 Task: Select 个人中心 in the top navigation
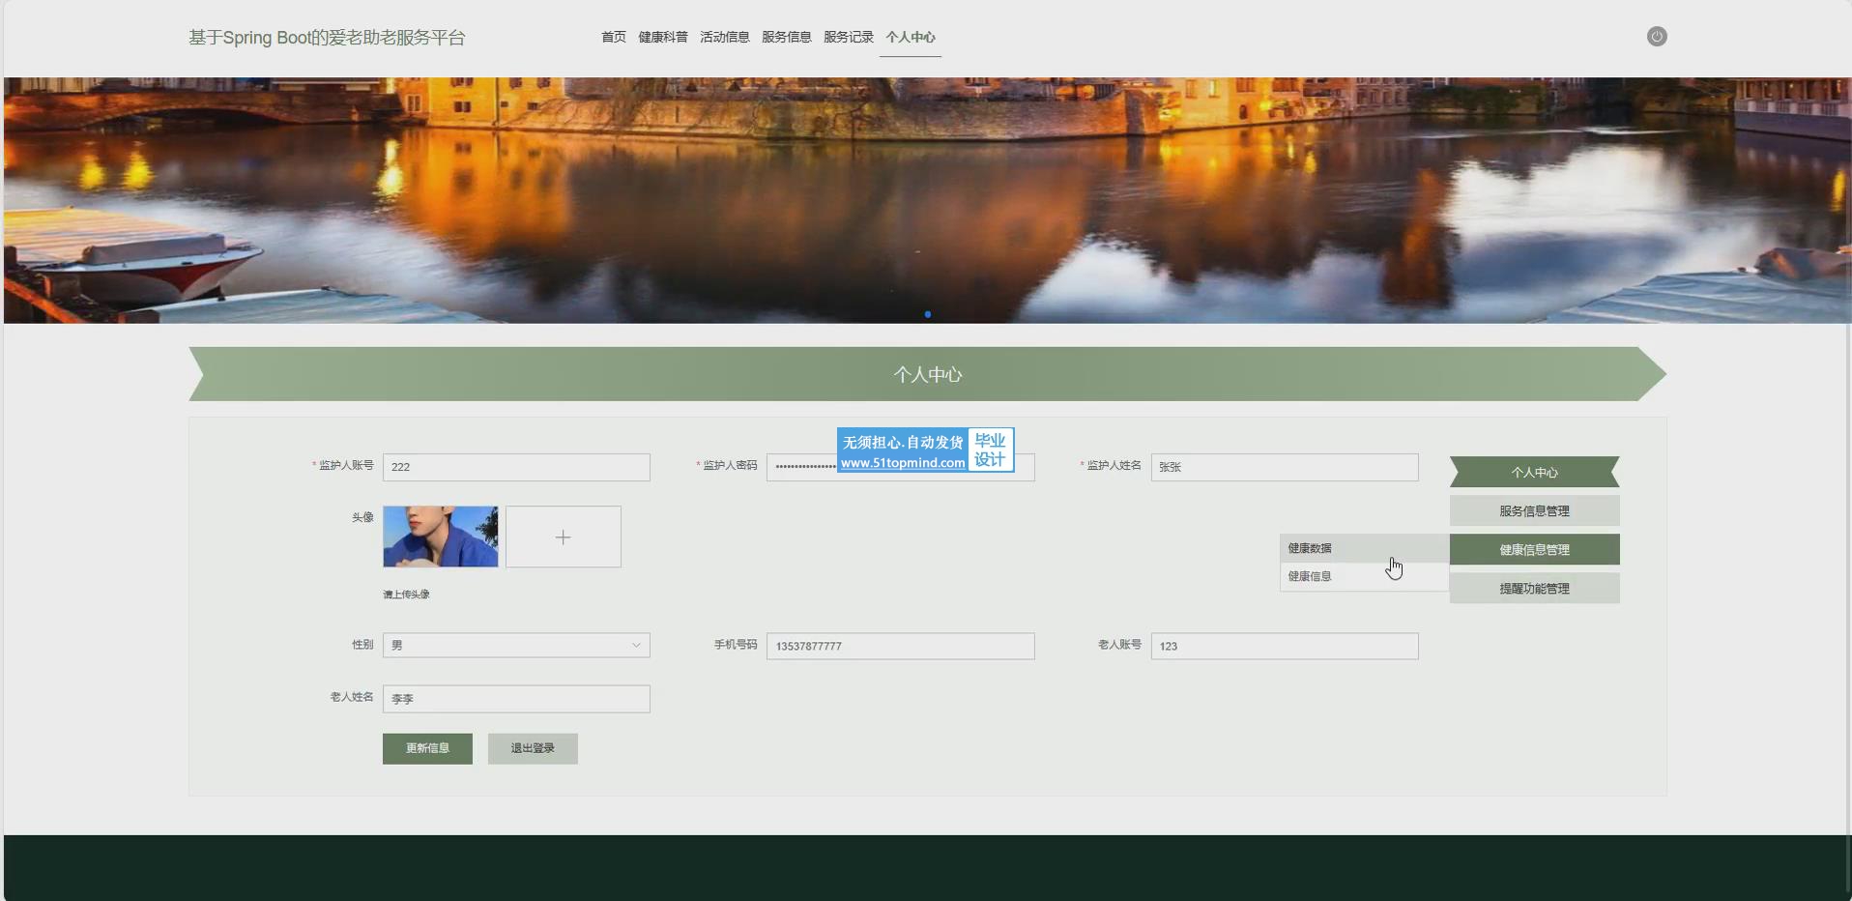(911, 37)
